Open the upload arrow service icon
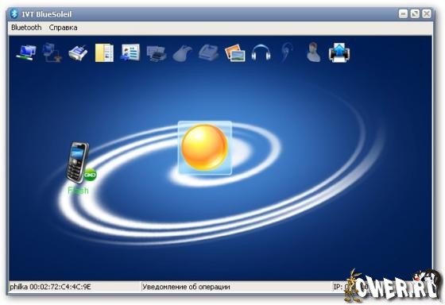445x305 pixels. (339, 52)
